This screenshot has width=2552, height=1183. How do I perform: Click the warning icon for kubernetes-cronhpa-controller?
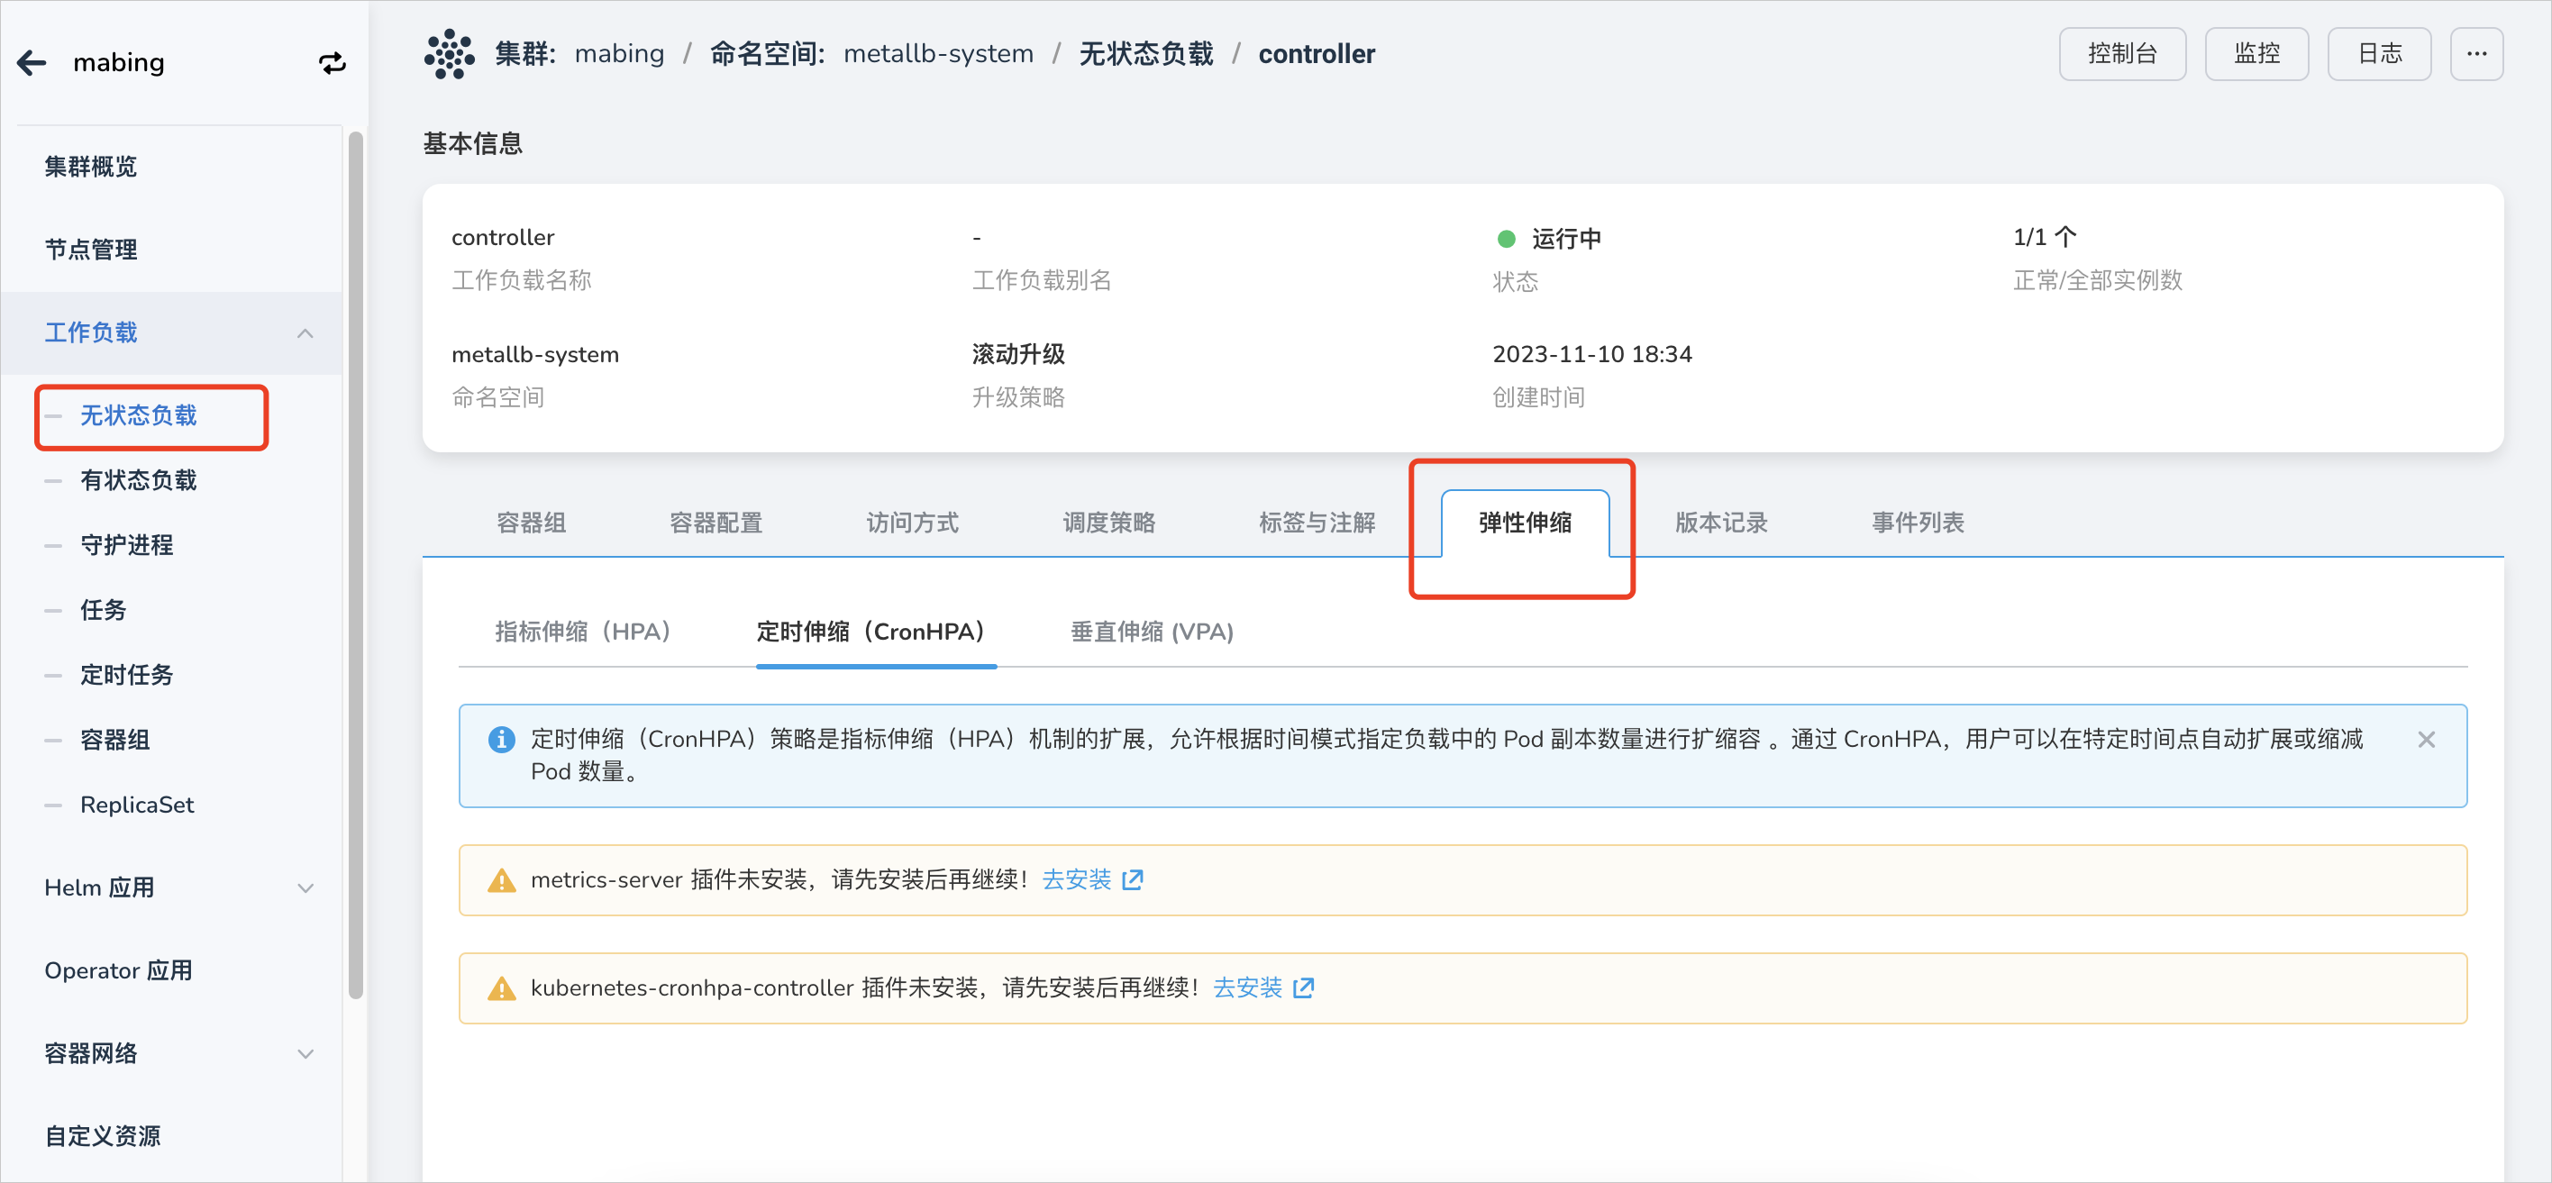501,987
